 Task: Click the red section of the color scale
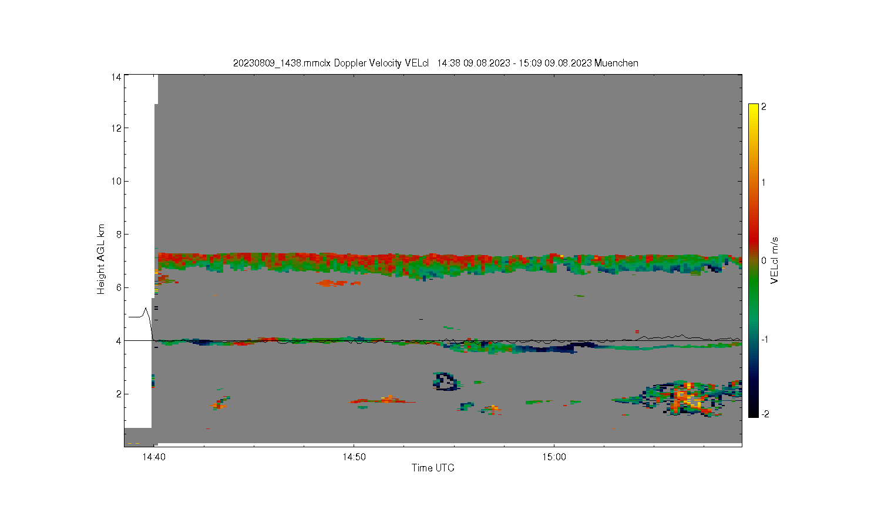pos(753,238)
